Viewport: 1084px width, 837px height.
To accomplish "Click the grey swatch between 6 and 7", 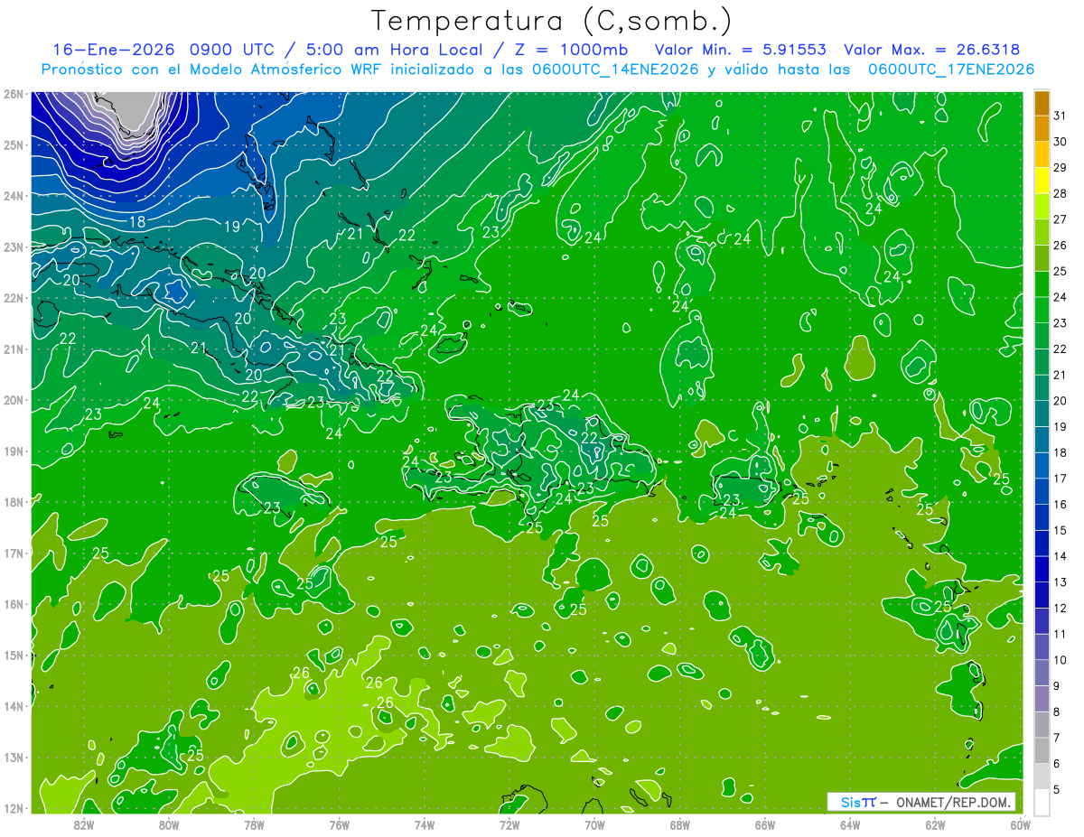I will point(1042,751).
